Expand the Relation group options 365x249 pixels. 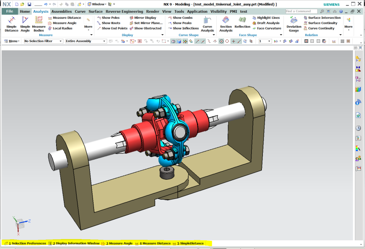340,35
